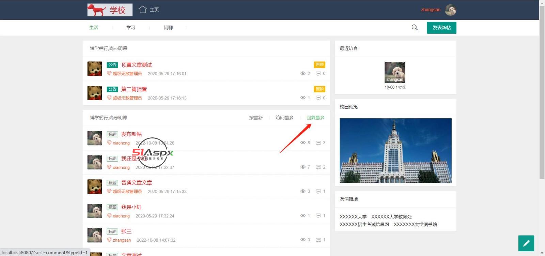Open the post titled 第二篇顶置
Viewport: 545px width, 256px height.
pyautogui.click(x=134, y=89)
